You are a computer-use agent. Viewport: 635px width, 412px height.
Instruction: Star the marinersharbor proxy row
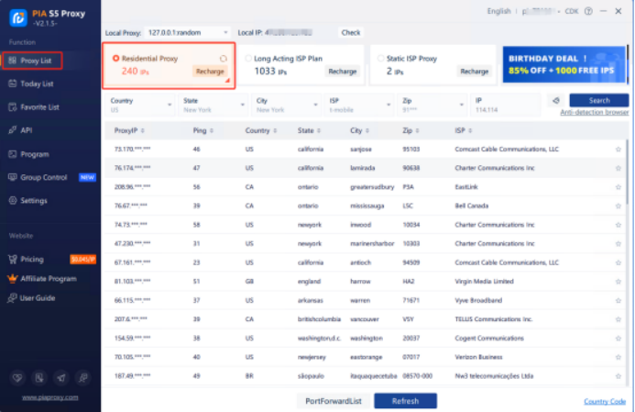[x=618, y=244]
